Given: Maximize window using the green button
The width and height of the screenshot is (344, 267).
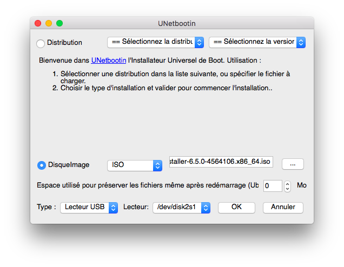Looking at the screenshot, I should tap(59, 23).
